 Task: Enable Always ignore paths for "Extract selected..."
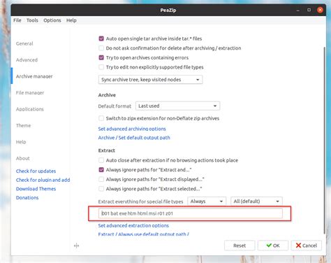pyautogui.click(x=101, y=189)
